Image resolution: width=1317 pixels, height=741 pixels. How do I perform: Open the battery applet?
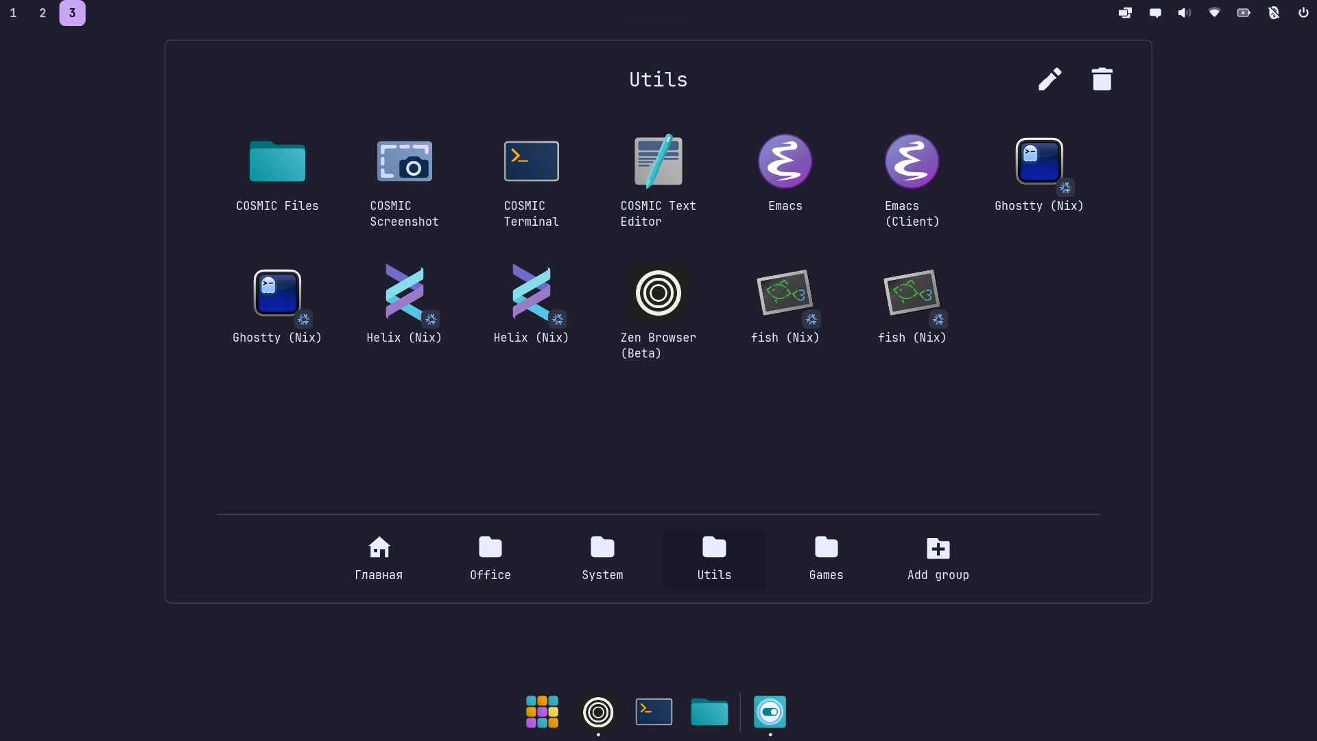point(1244,13)
